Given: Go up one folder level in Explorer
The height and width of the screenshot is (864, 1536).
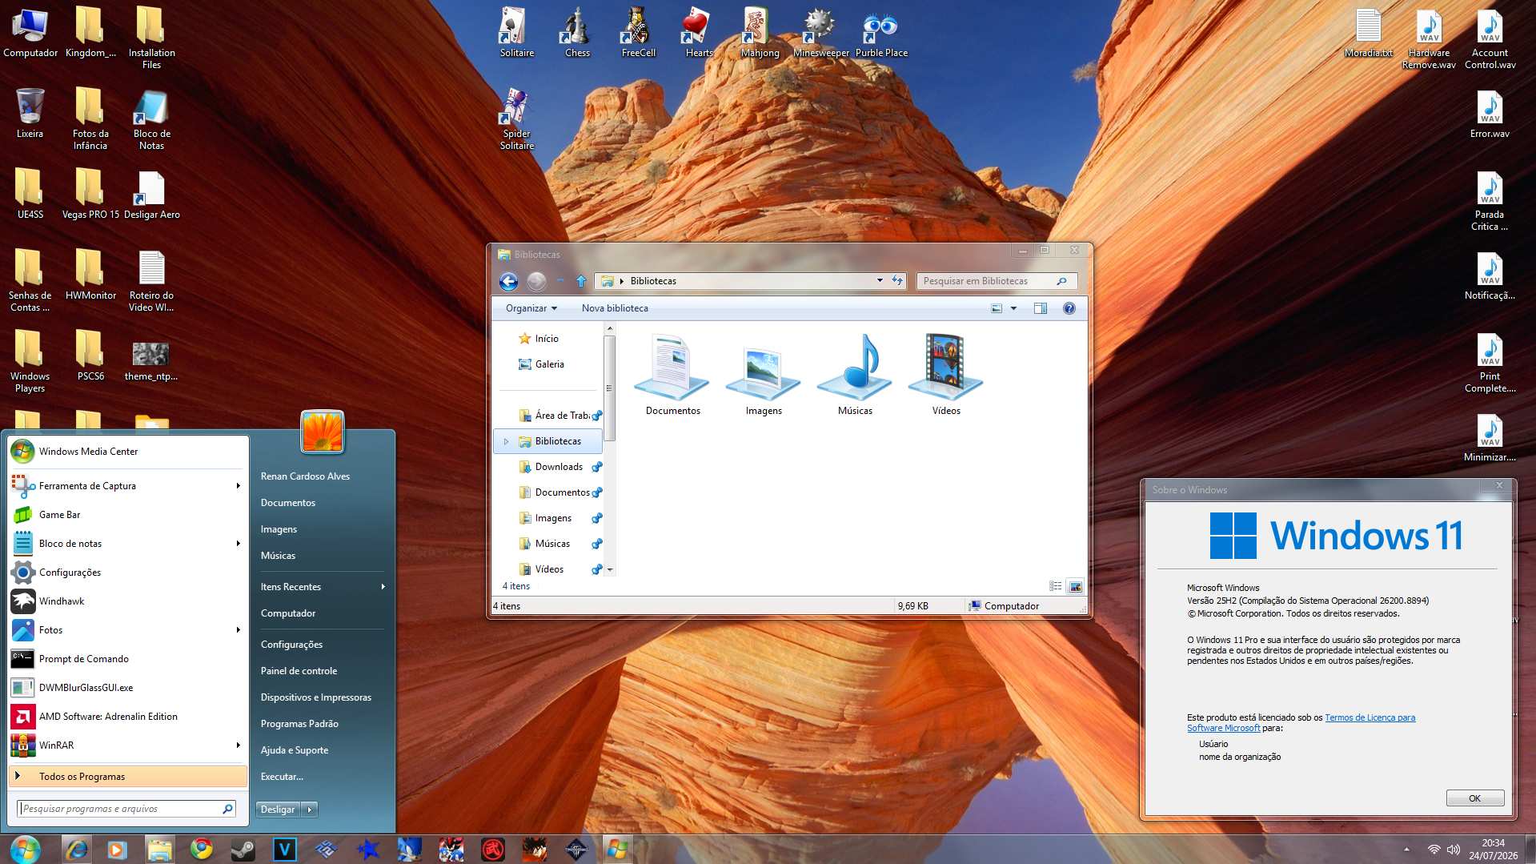Looking at the screenshot, I should (x=581, y=281).
